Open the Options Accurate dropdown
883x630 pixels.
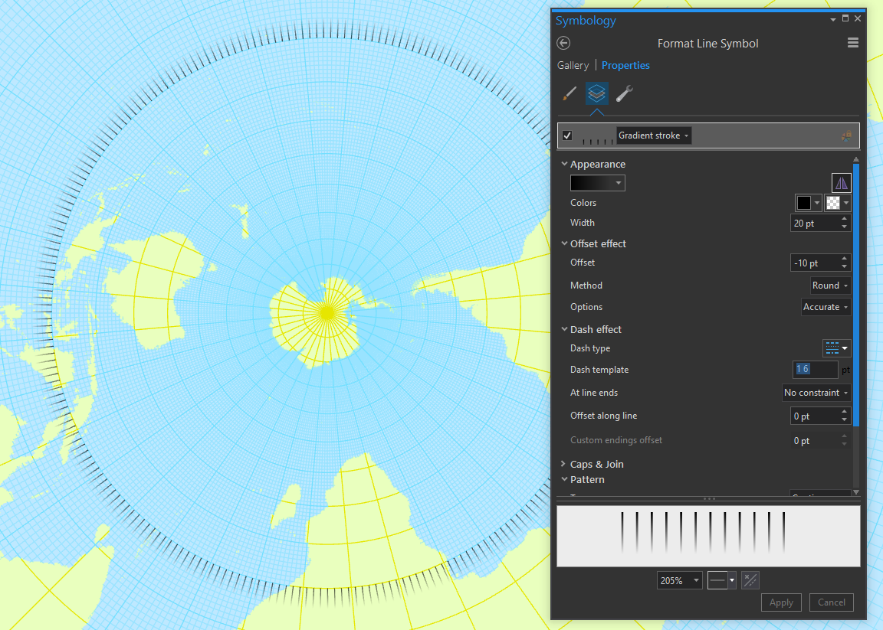click(826, 307)
